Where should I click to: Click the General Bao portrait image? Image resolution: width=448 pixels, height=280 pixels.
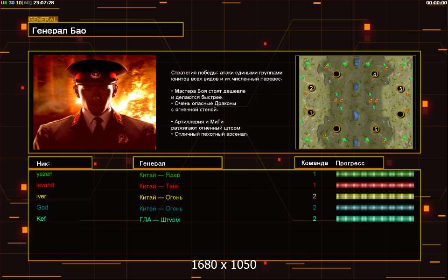tap(95, 102)
